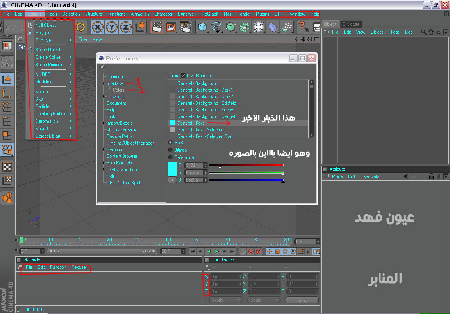The width and height of the screenshot is (450, 314).
Task: Expand the Viewport preferences node
Action: tap(104, 97)
